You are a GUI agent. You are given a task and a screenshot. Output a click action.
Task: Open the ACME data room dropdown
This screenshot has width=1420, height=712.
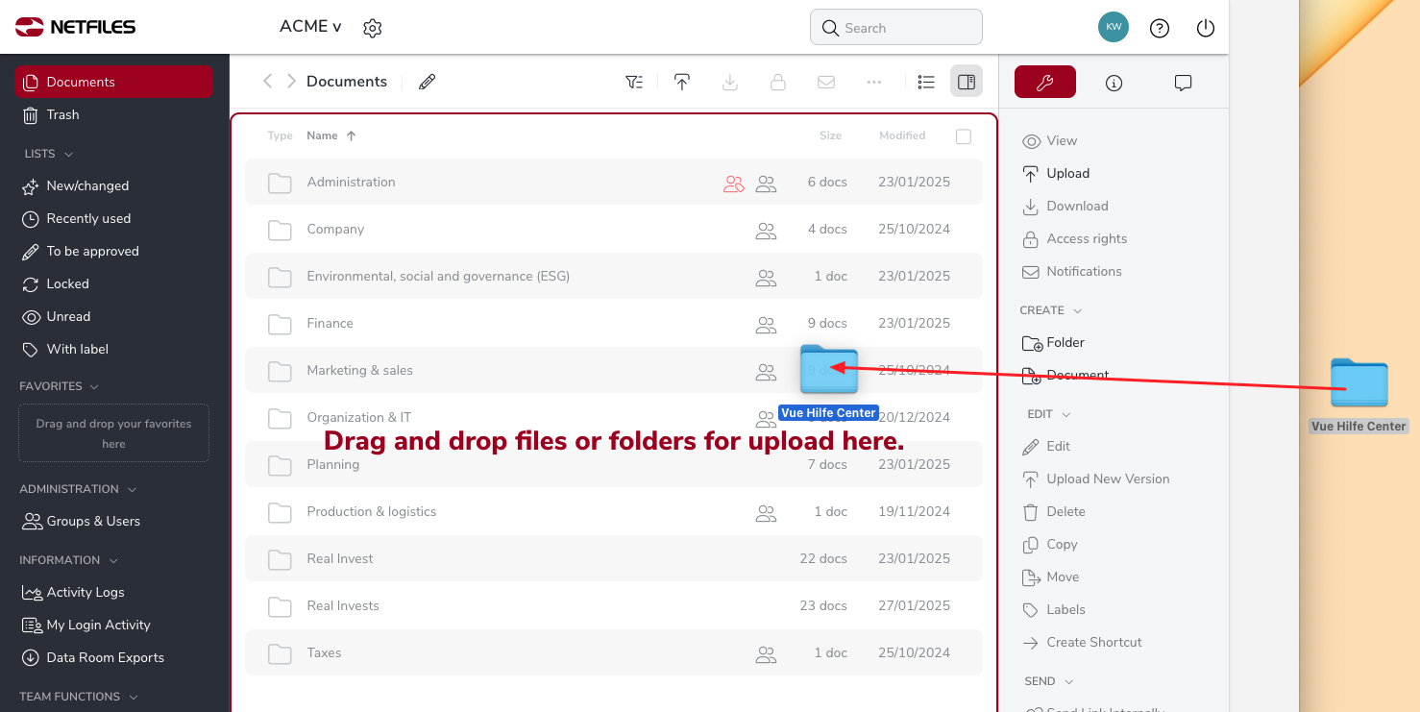310,27
